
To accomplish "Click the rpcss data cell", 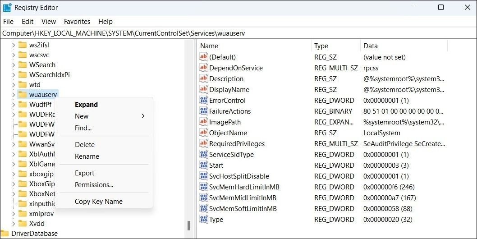I will click(x=371, y=68).
